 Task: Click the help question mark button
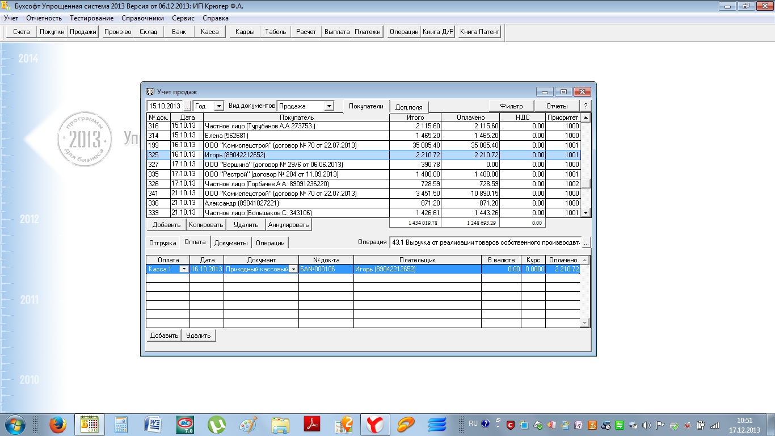(x=586, y=106)
